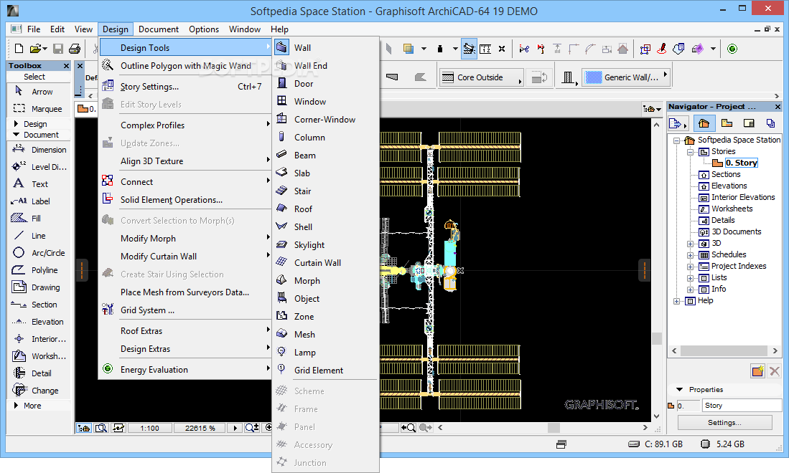Open the Window menu
Image resolution: width=789 pixels, height=473 pixels.
click(245, 29)
